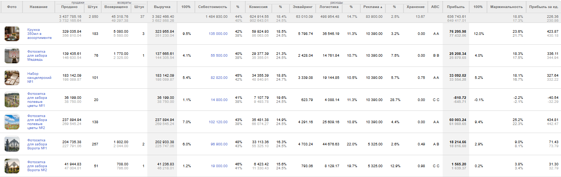Open the полевые цветы №2 product image

tap(12, 122)
